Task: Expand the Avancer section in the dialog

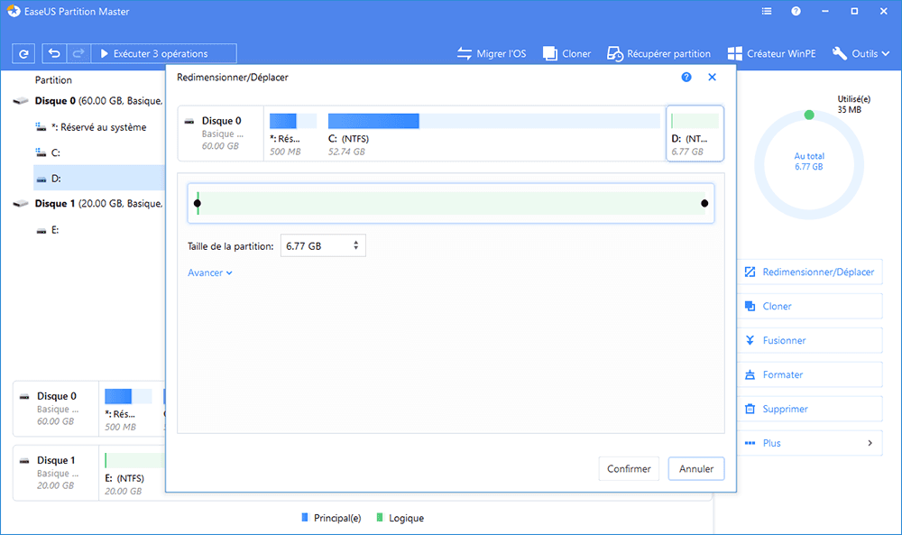Action: point(209,272)
